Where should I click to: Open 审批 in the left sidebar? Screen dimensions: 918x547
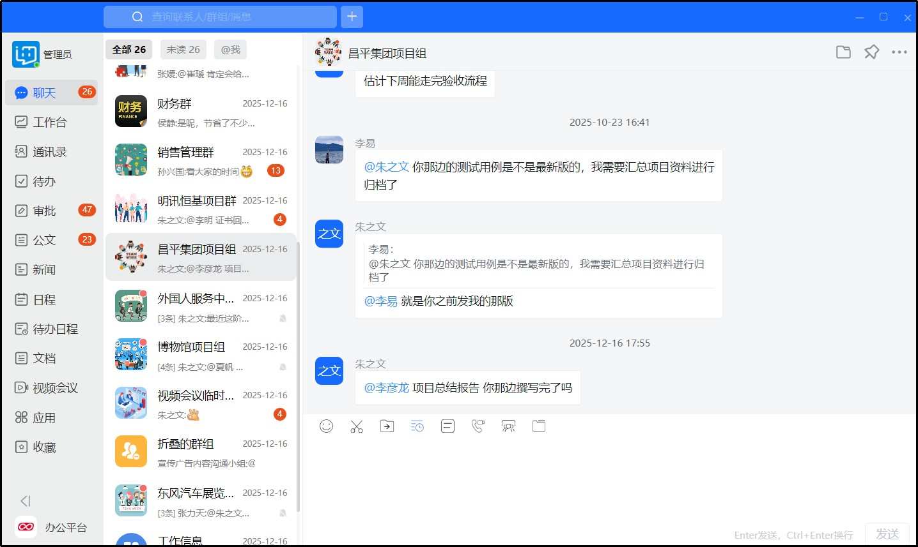[44, 211]
